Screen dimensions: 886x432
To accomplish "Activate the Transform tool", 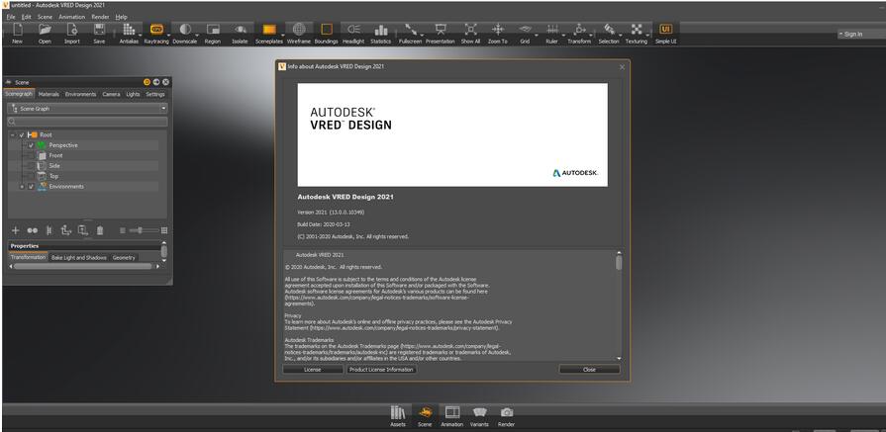I will tap(579, 34).
